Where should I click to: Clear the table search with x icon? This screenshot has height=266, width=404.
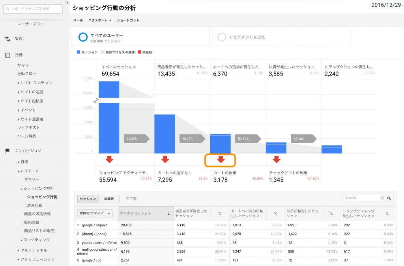pyautogui.click(x=382, y=198)
